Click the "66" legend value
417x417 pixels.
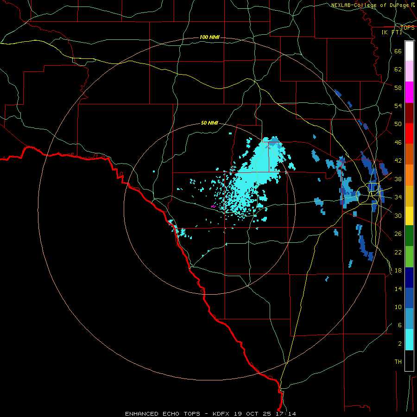point(398,51)
